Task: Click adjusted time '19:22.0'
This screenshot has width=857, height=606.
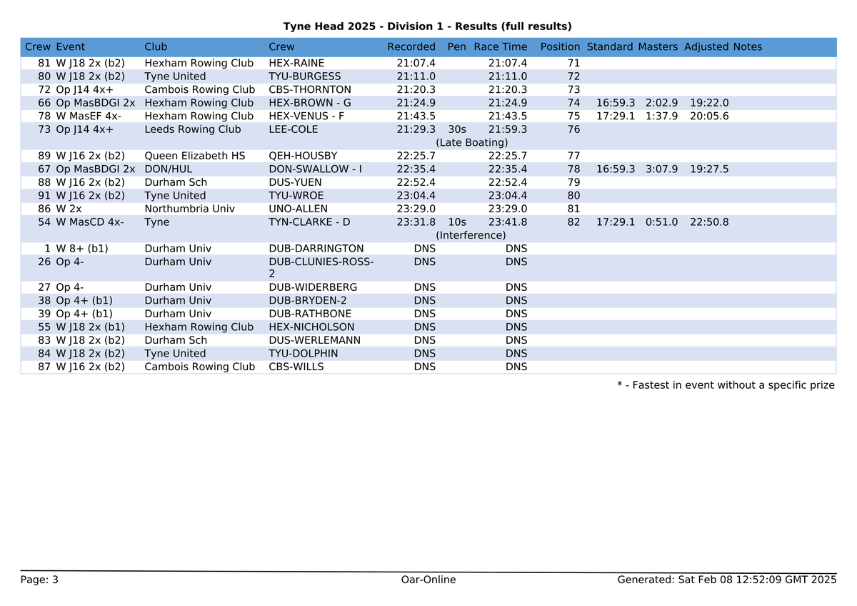Action: [x=709, y=103]
